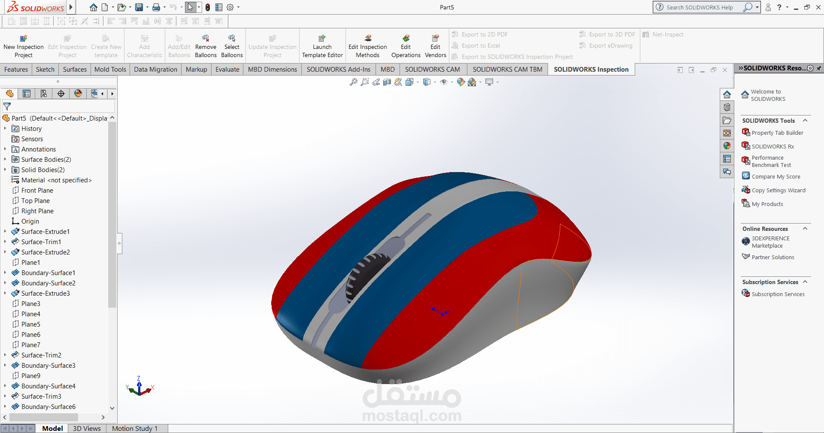
Task: Switch to the SOLIDWORKS CAM tab
Action: 432,69
